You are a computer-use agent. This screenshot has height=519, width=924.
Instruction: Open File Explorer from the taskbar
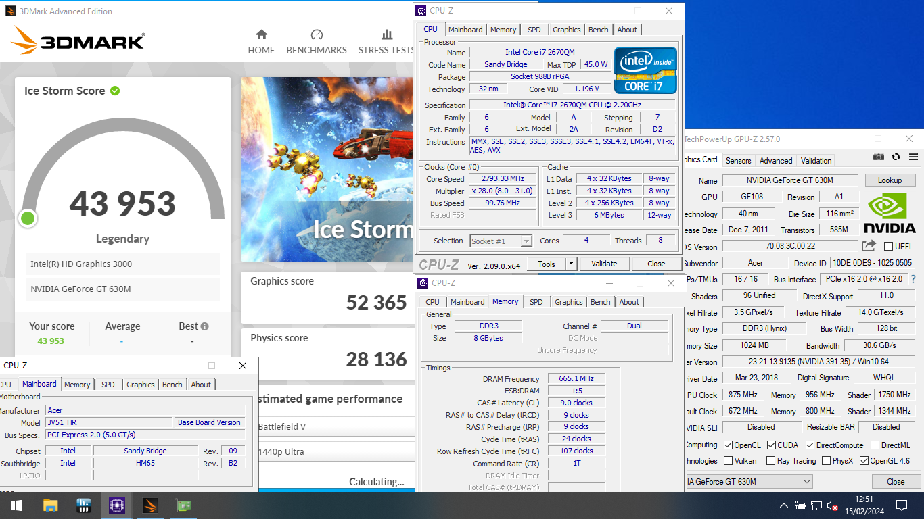click(51, 505)
